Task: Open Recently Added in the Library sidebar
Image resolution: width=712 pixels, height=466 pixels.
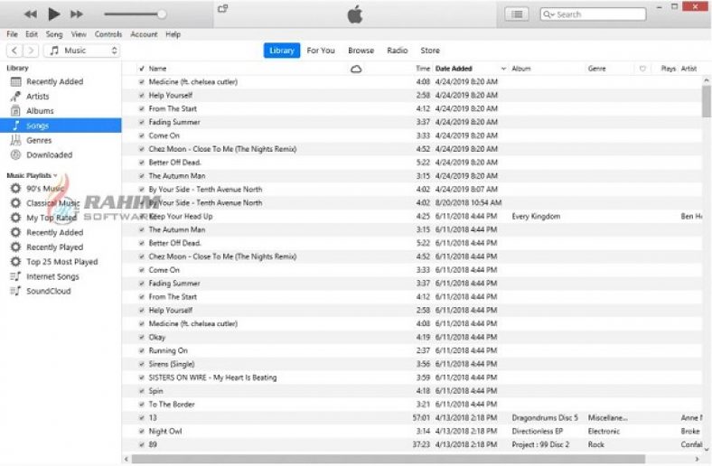Action: (54, 81)
